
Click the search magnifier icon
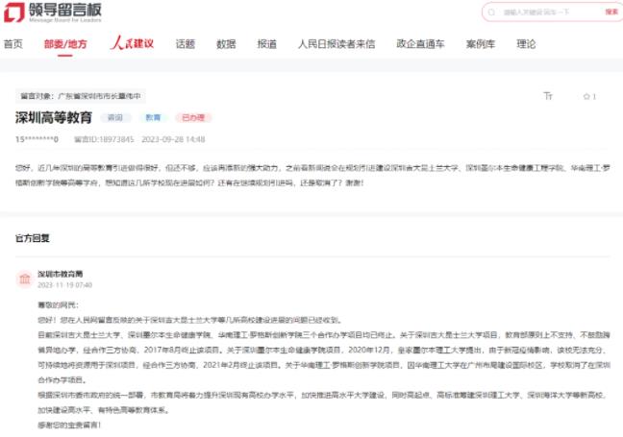tap(491, 12)
